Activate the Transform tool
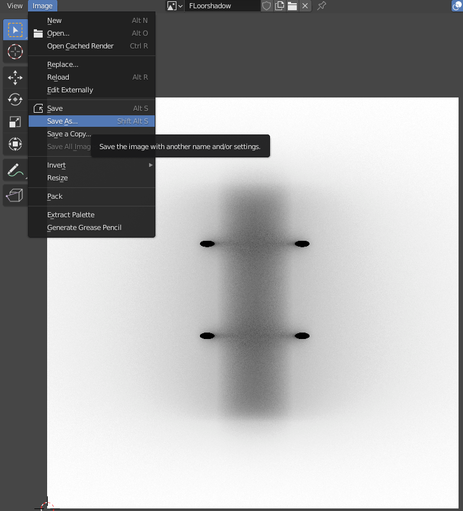The height and width of the screenshot is (511, 463). (15, 143)
